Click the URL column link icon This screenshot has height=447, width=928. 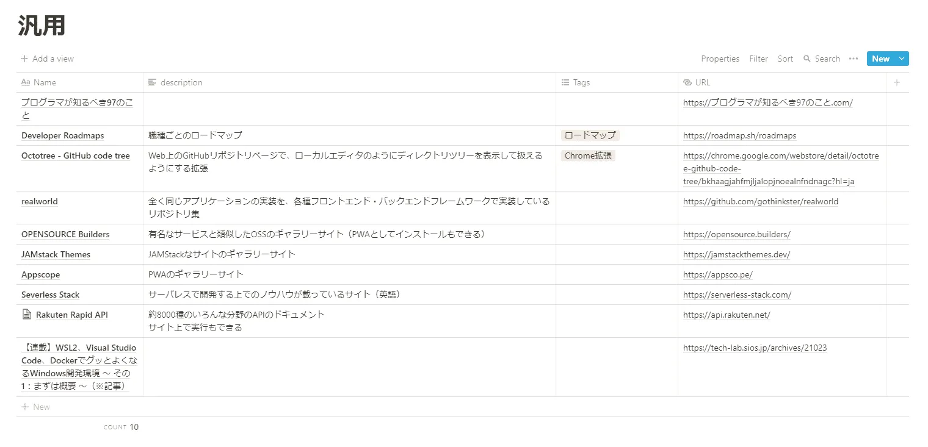coord(686,82)
